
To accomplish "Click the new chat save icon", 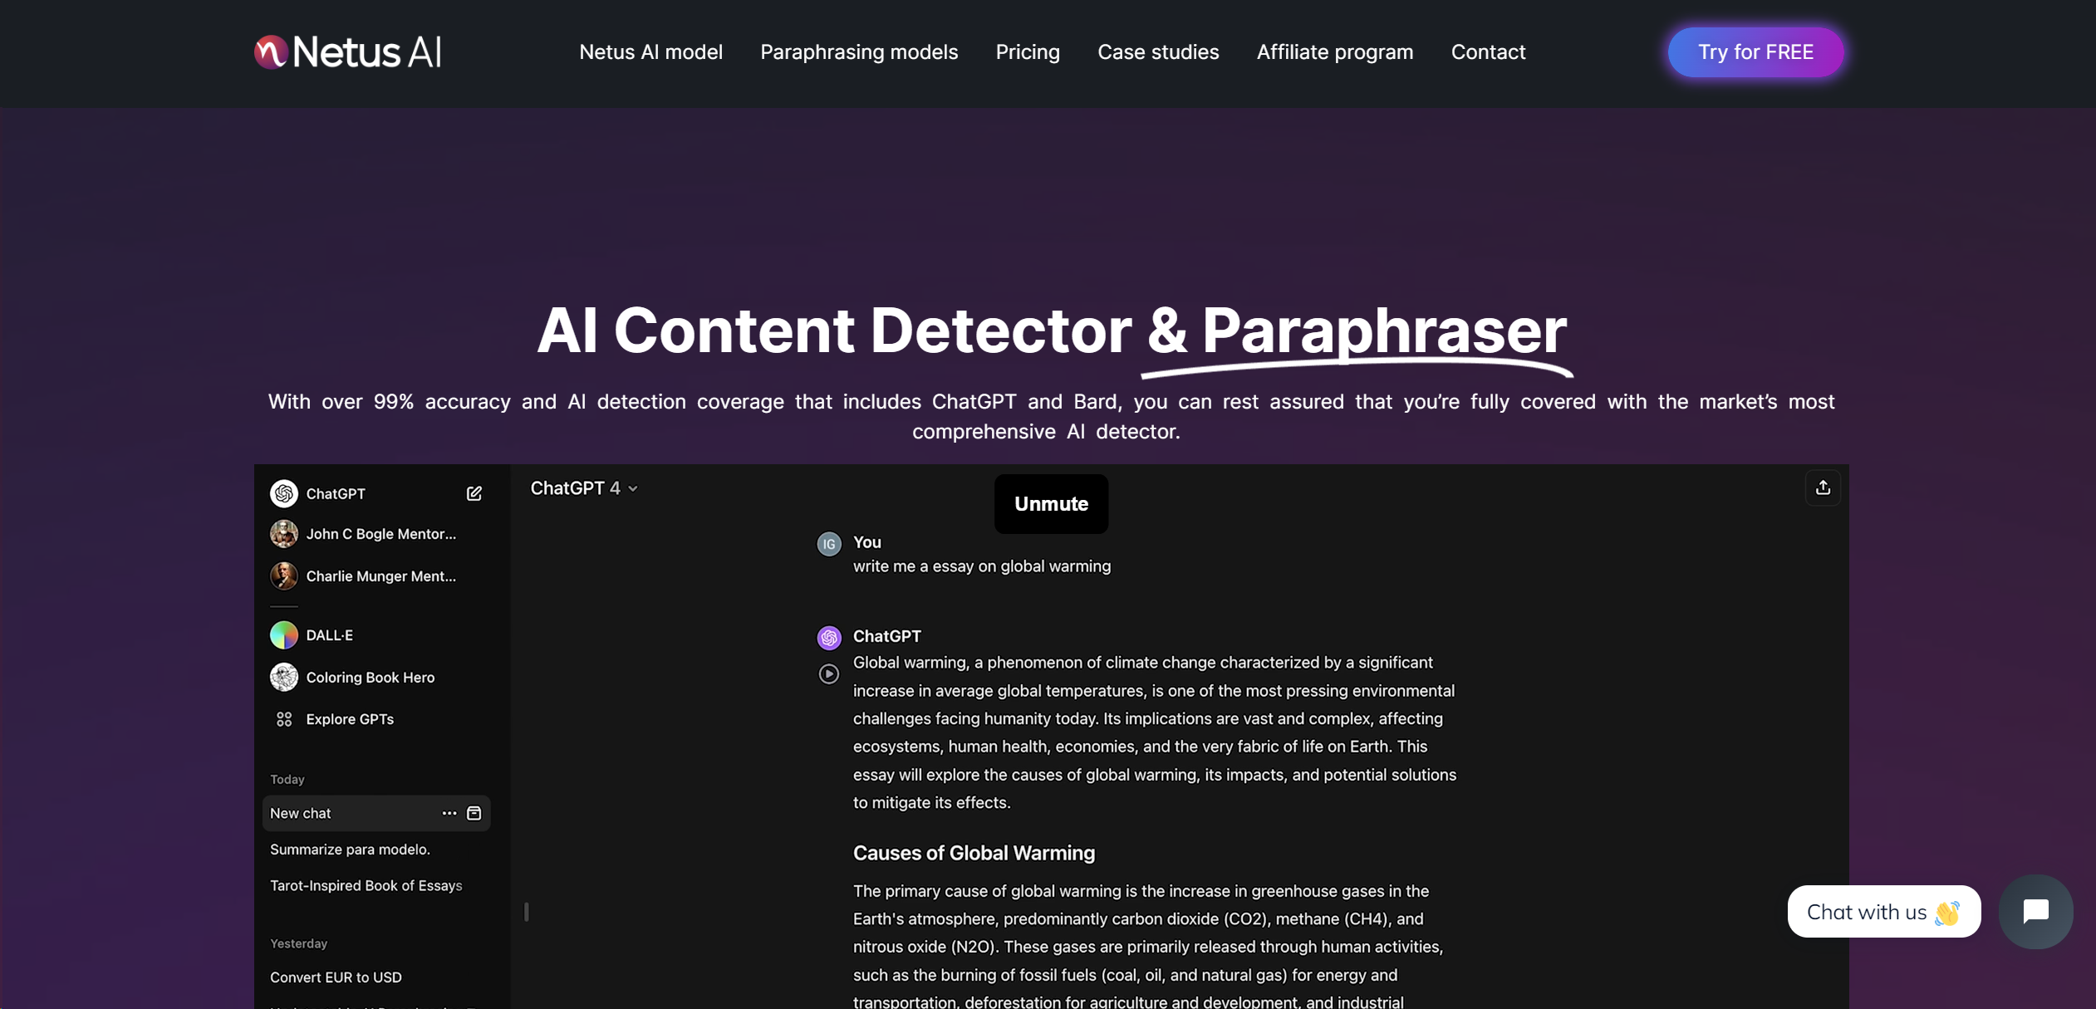I will (x=476, y=812).
